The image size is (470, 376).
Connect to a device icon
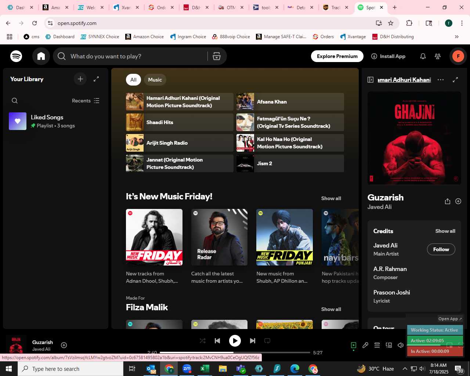pyautogui.click(x=389, y=345)
